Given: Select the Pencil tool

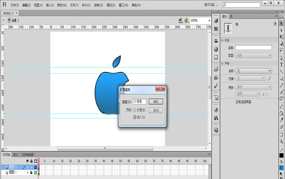Looking at the screenshot, I should [281, 85].
